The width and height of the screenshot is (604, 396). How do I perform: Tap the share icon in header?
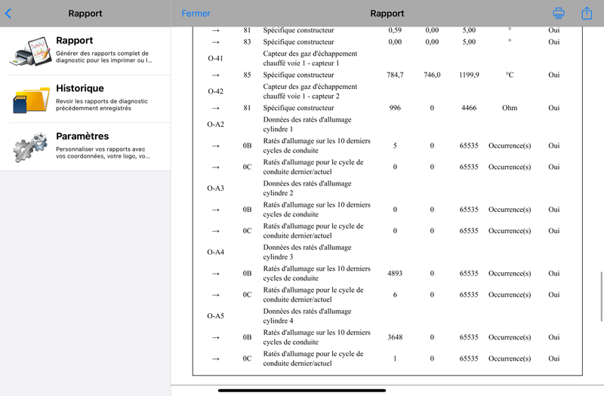587,13
